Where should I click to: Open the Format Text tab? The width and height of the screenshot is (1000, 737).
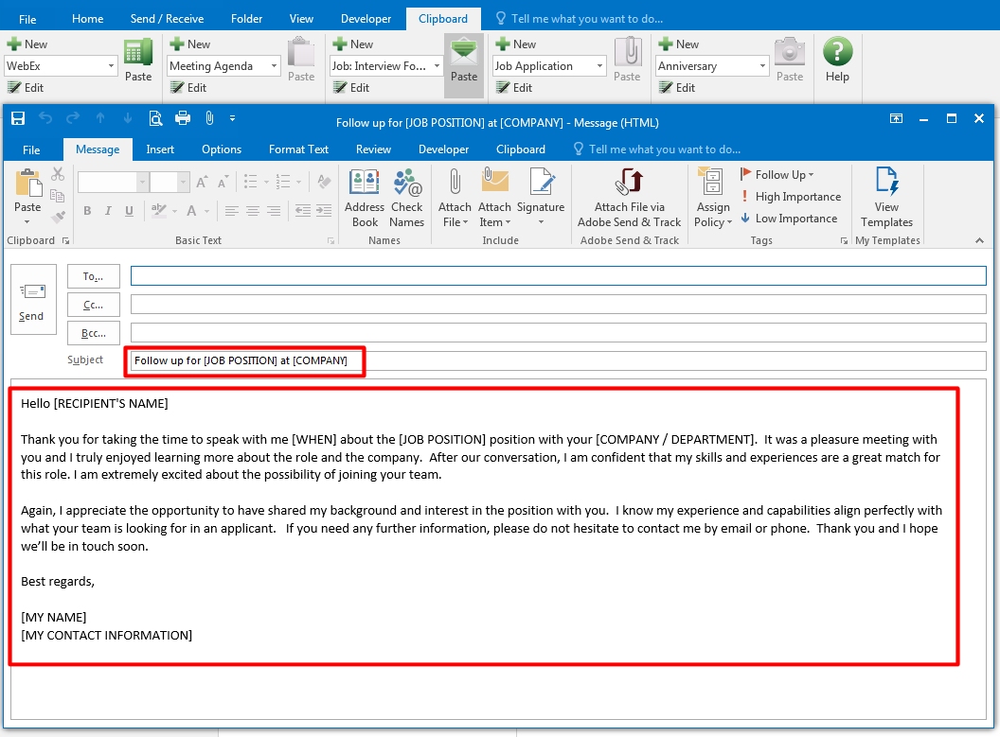[x=298, y=149]
